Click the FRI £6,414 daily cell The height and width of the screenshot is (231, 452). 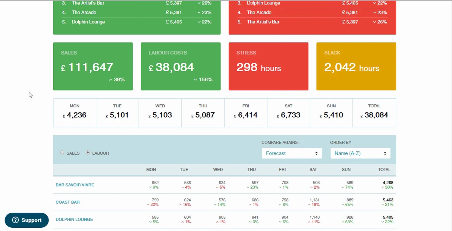pos(246,113)
